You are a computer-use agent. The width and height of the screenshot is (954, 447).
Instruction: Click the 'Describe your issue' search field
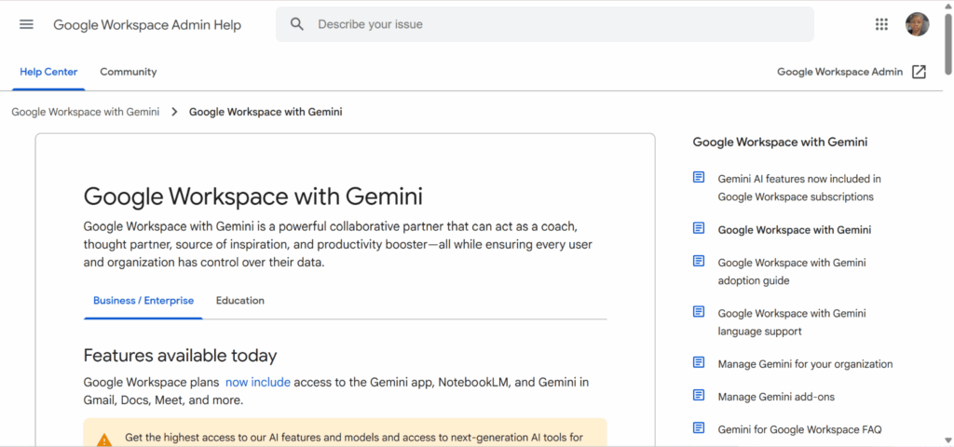pos(559,24)
